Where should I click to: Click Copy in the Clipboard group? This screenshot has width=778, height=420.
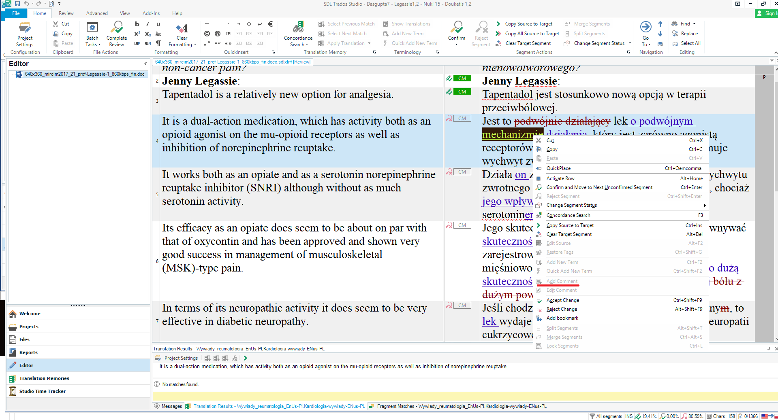point(63,34)
